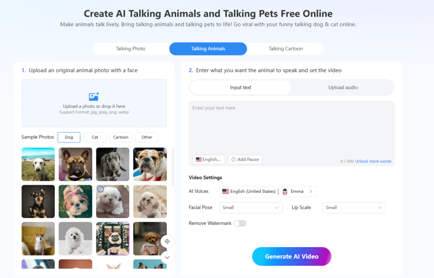Click the Generate AI Video button

tap(292, 256)
